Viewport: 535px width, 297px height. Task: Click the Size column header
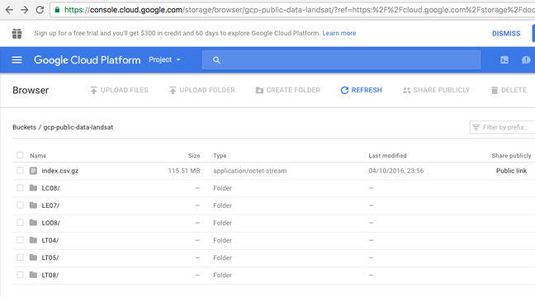coord(194,155)
